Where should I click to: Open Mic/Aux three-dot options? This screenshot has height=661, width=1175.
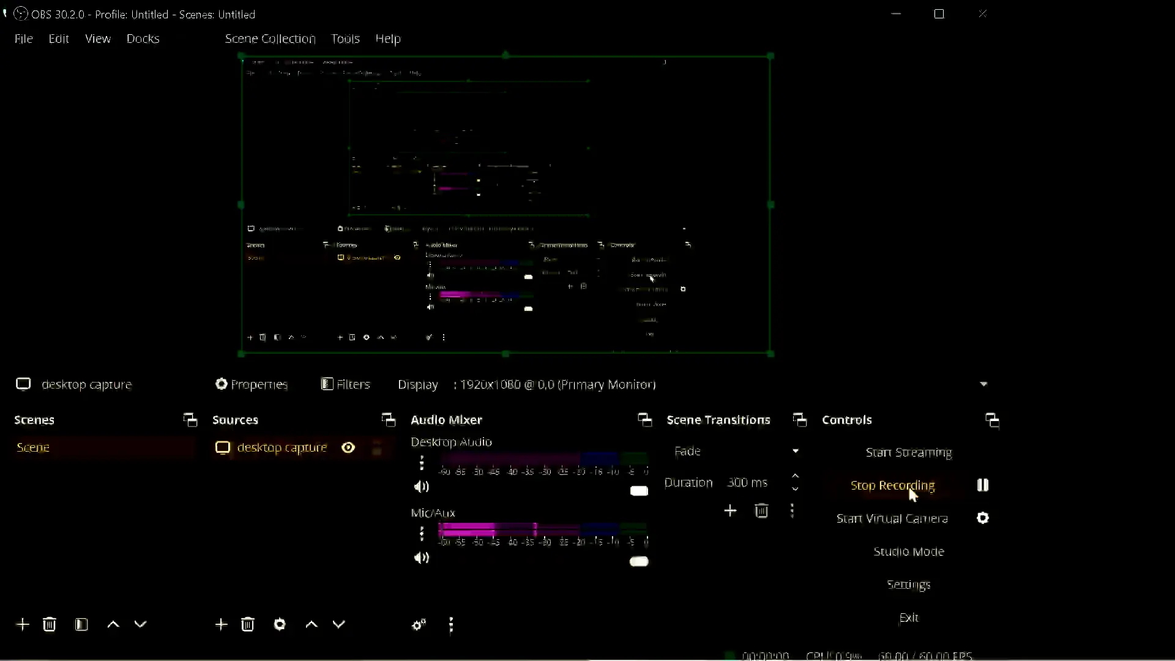click(x=422, y=534)
